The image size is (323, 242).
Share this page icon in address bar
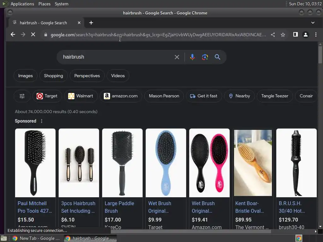click(x=273, y=35)
